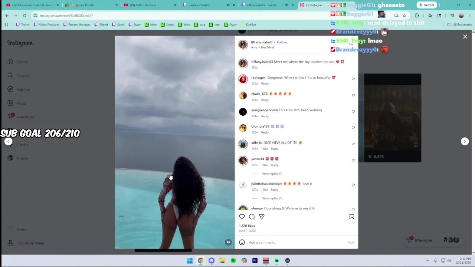Screen dimensions: 475x267
Task: Like julietteisabeldesign's comment
Action: 353,185
